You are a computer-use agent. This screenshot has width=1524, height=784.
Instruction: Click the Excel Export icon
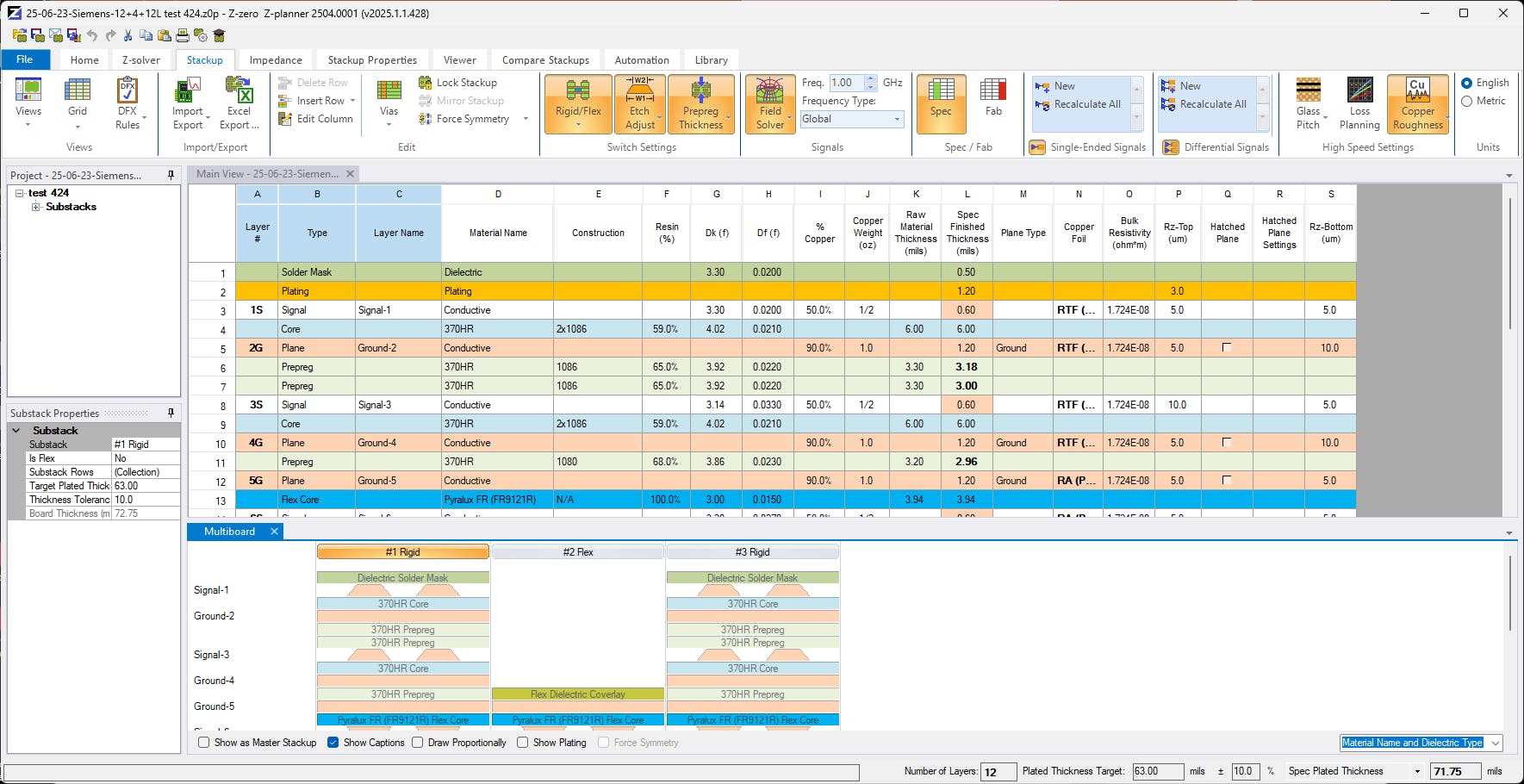pos(239,99)
